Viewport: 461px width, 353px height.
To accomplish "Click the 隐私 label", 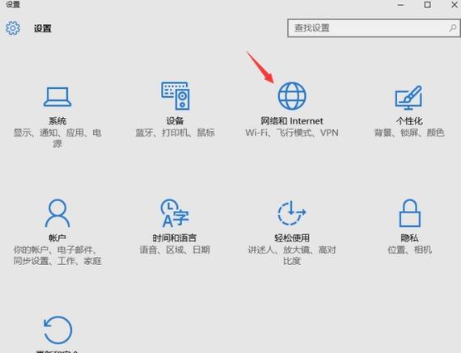I will coord(409,237).
